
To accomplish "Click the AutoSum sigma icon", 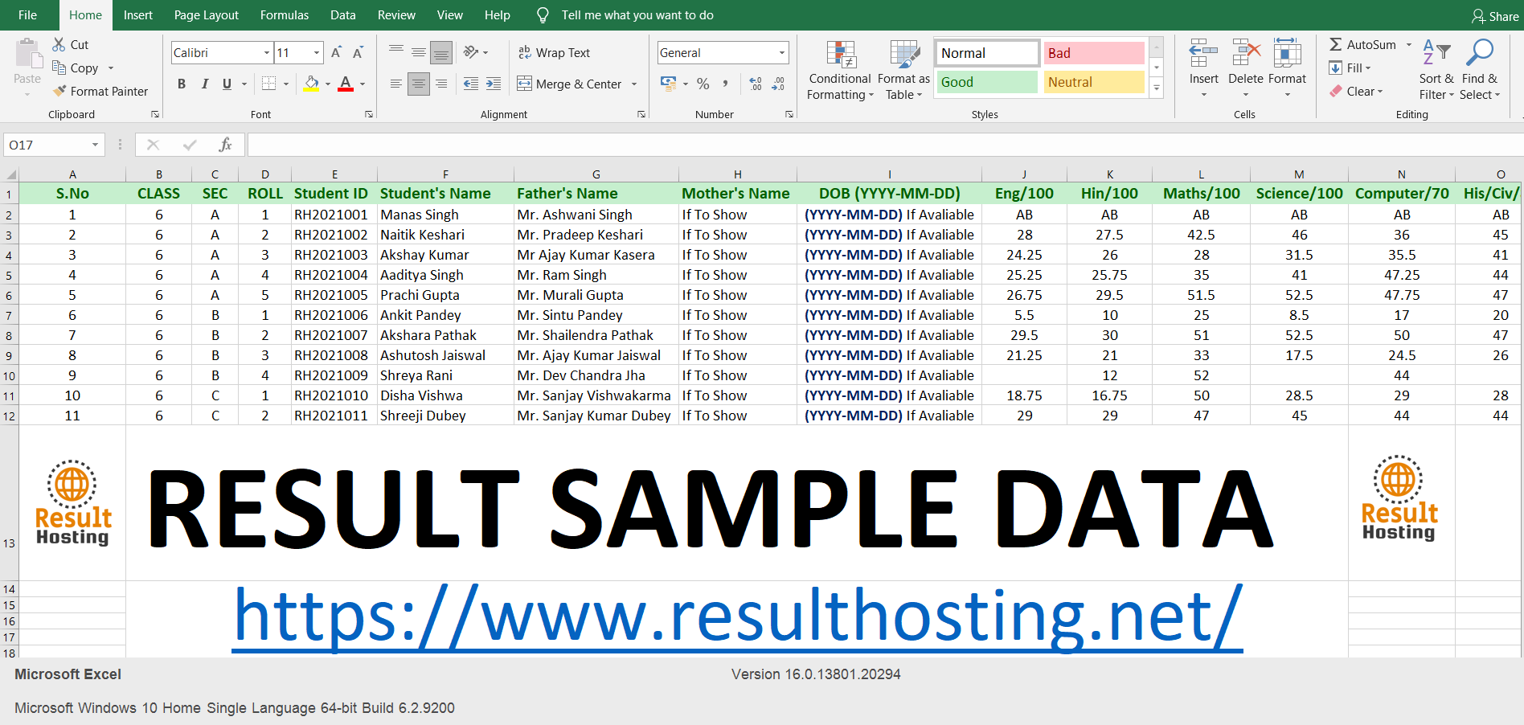I will click(1335, 45).
